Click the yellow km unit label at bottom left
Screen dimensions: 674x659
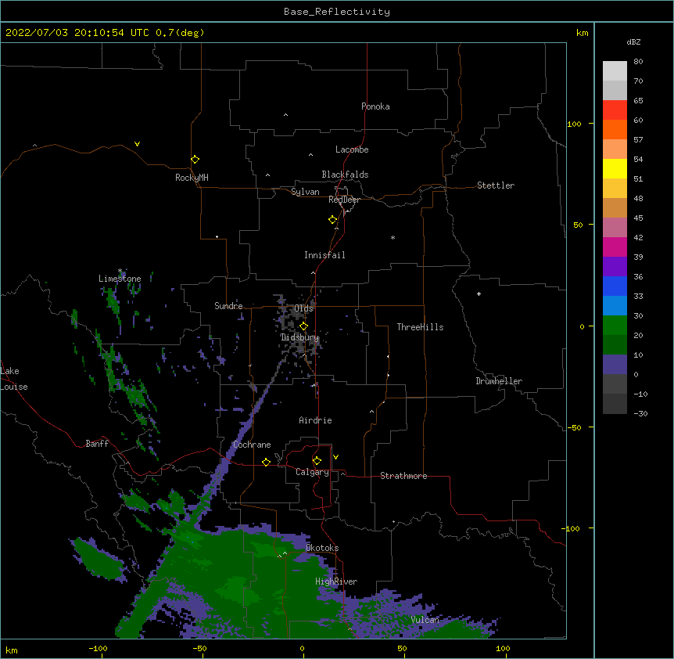click(11, 650)
